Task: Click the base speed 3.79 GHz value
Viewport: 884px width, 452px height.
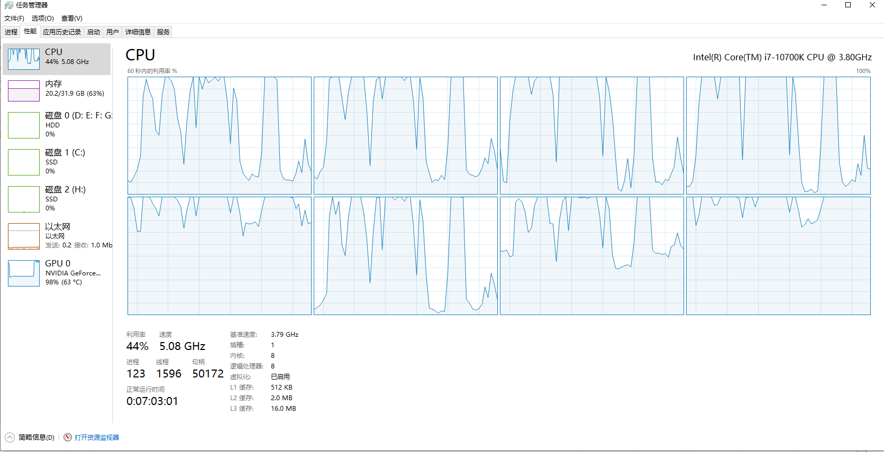Action: [285, 335]
